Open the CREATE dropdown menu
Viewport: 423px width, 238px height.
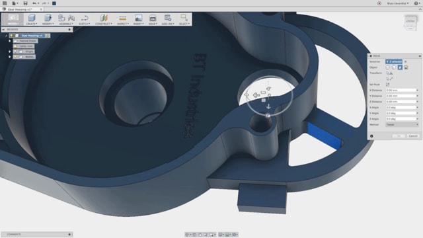pos(32,24)
